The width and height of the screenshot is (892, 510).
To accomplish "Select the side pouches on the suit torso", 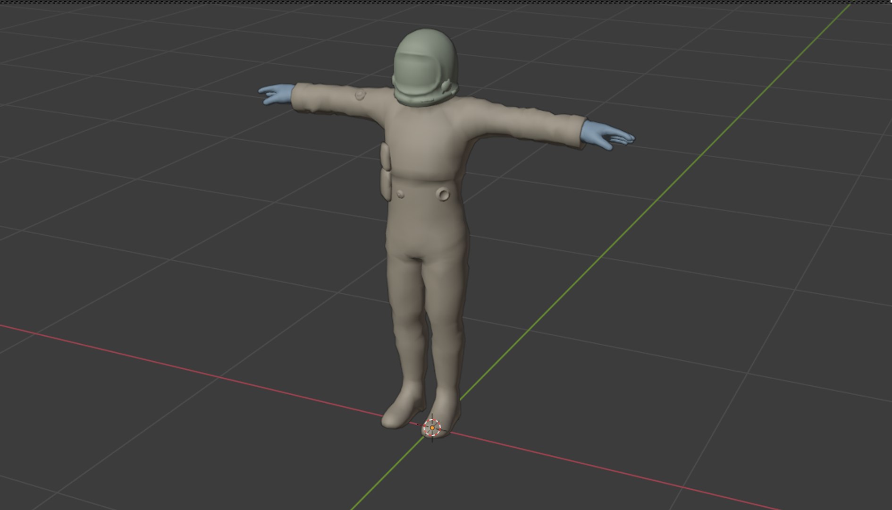I will click(386, 172).
